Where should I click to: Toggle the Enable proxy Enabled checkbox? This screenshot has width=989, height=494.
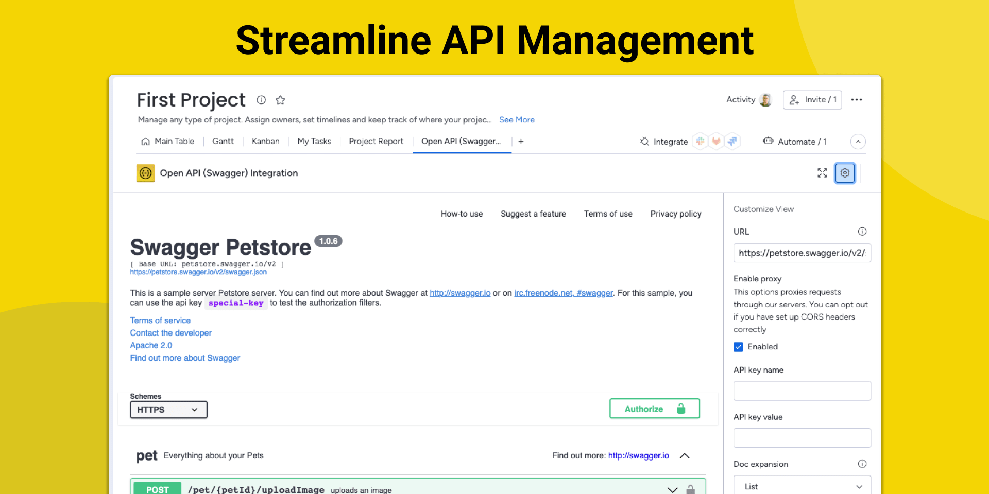738,347
